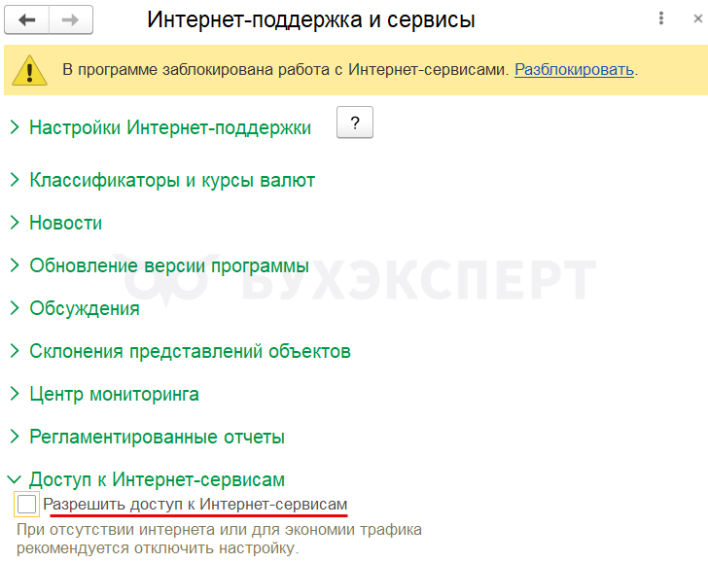
Task: Click the yellow warning triangle icon
Action: pos(29,70)
